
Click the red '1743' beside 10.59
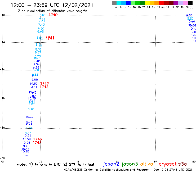tap(38, 139)
